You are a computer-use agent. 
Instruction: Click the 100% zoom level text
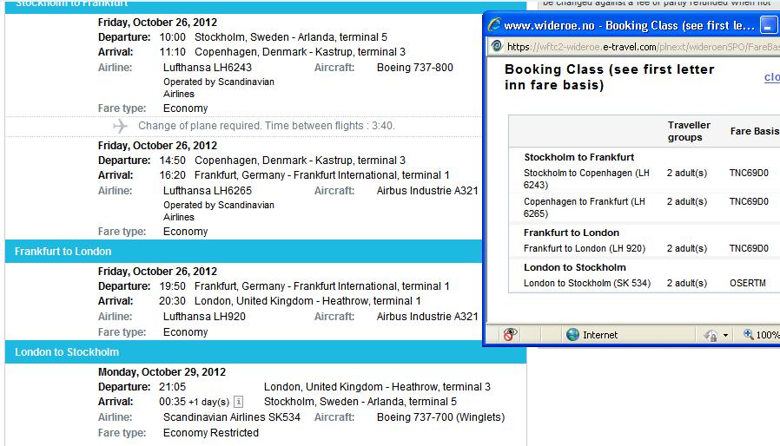coord(767,335)
